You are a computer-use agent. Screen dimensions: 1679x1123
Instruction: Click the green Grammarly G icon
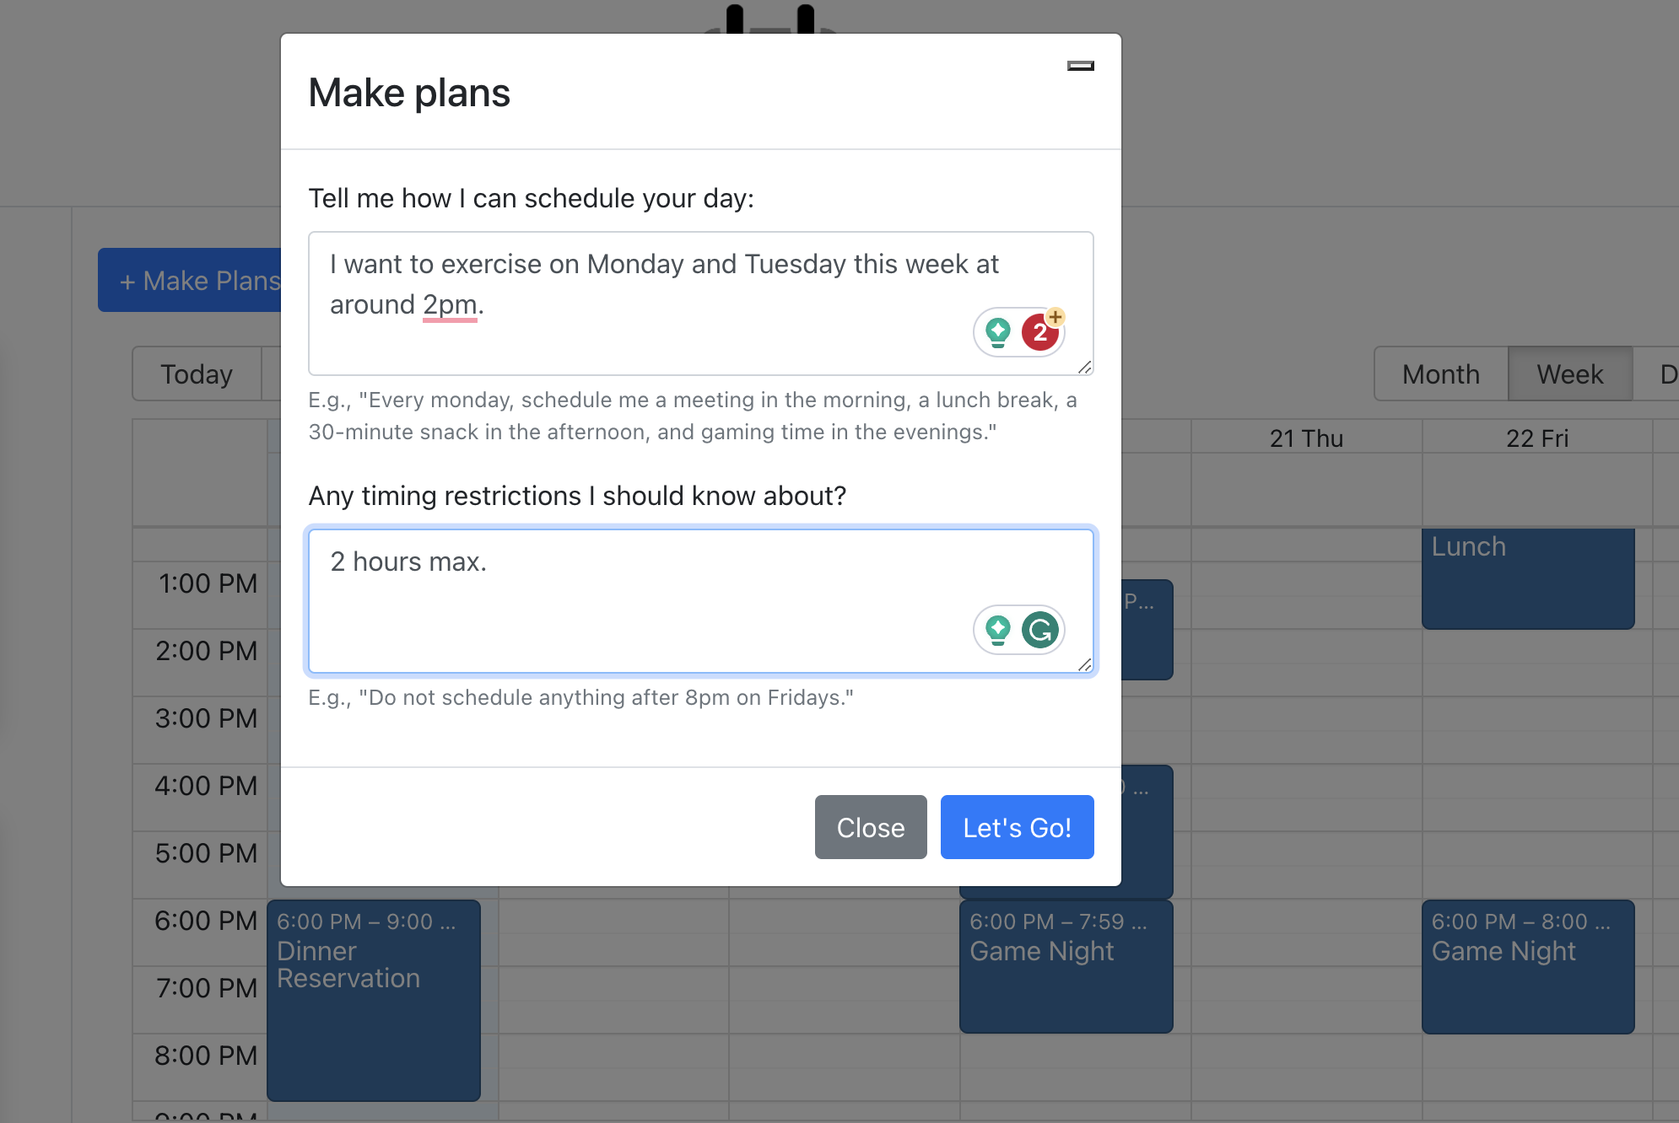[x=1040, y=630]
